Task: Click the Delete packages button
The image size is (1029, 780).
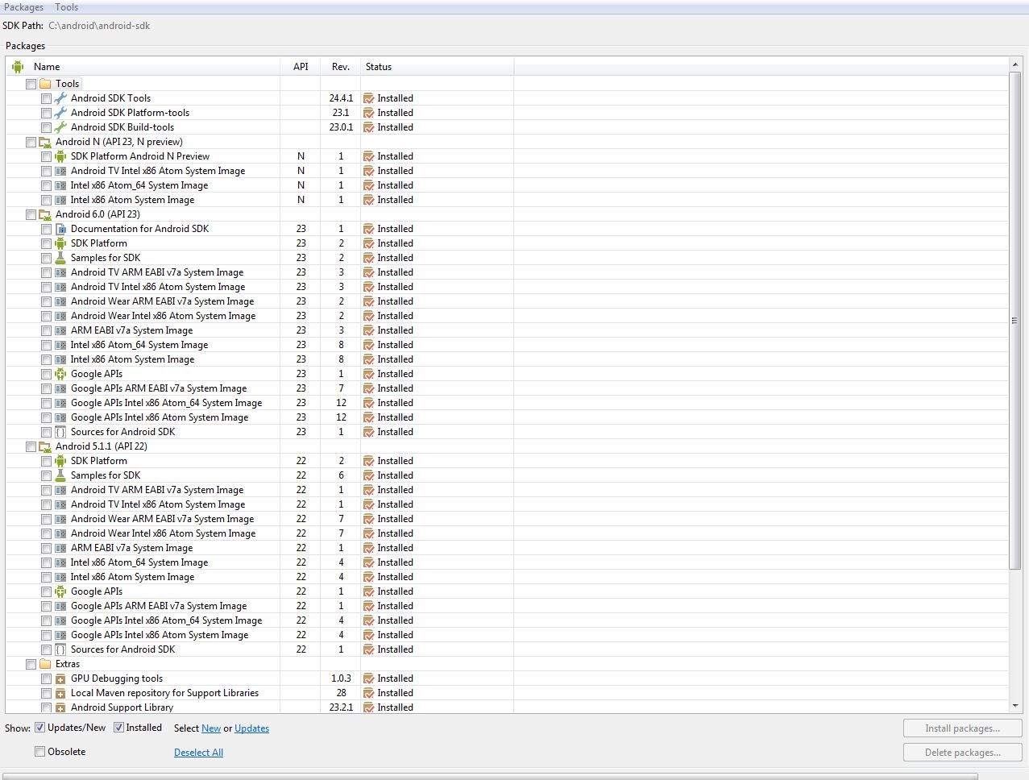Action: (962, 753)
